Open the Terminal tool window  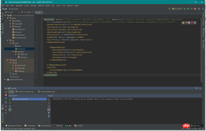pyautogui.click(x=58, y=126)
